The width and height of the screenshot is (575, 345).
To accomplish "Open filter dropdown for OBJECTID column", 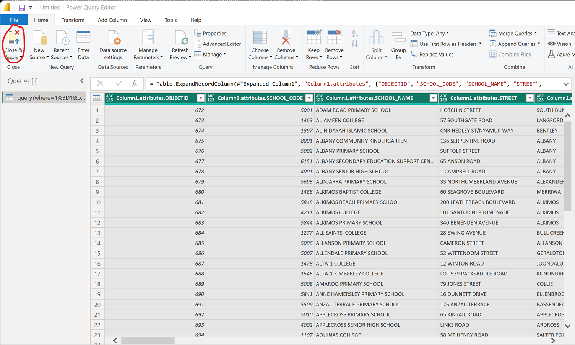I will [200, 98].
